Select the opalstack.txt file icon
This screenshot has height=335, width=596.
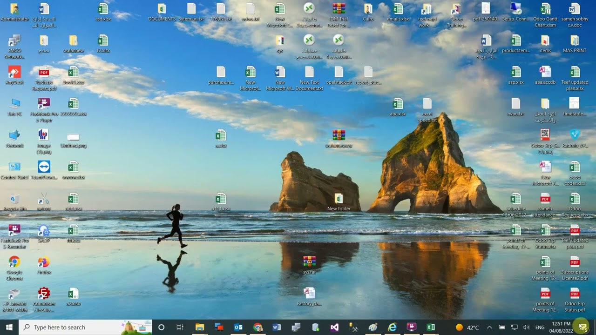pos(339,75)
